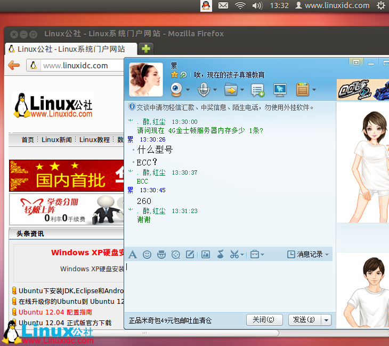Click the music note share icon
The height and width of the screenshot is (346, 389).
click(x=220, y=254)
